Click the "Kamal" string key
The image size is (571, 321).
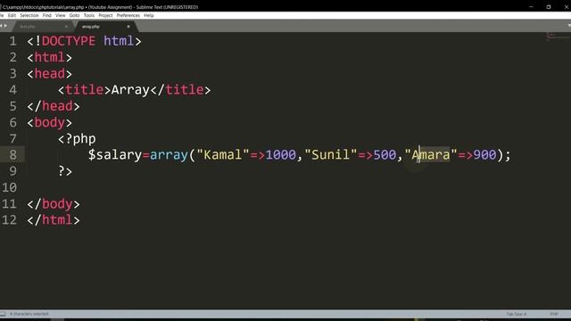[222, 155]
